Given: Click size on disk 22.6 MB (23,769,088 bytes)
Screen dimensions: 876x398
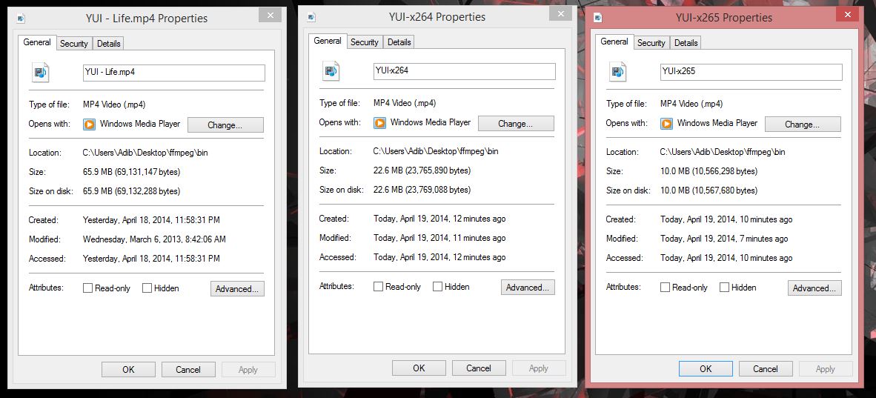Looking at the screenshot, I should [x=422, y=190].
